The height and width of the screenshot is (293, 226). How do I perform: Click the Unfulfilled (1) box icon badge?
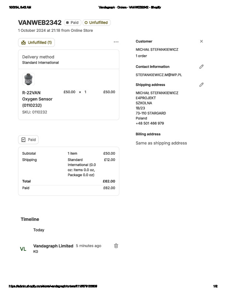pyautogui.click(x=36, y=43)
